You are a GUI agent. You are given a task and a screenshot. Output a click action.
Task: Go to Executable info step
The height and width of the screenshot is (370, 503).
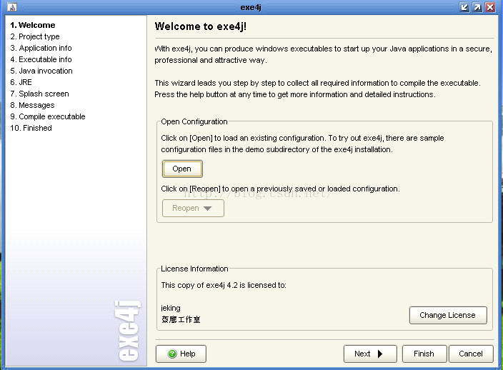(41, 59)
